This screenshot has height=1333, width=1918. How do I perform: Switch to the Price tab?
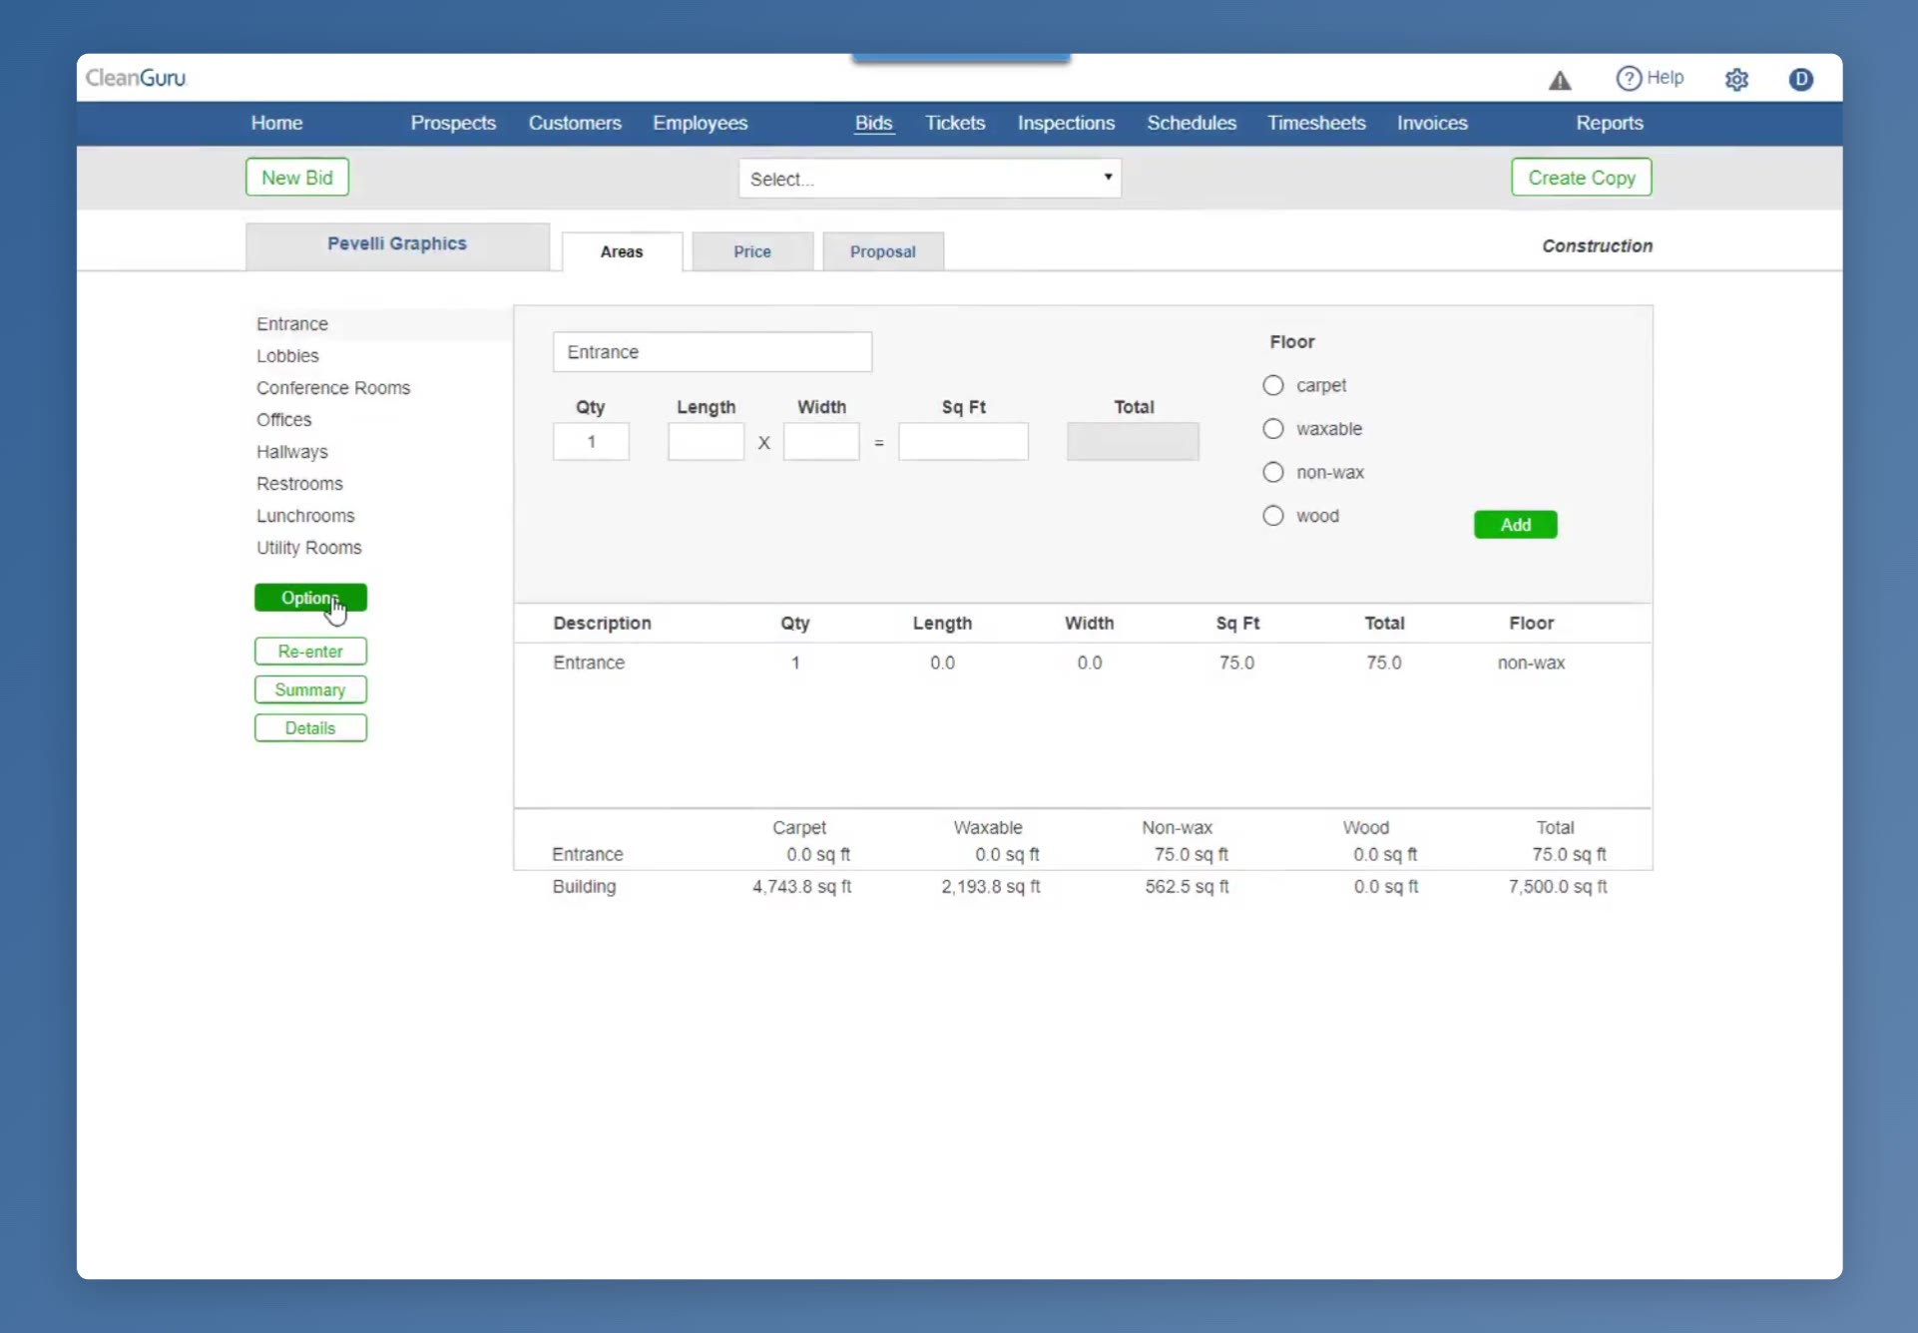(752, 251)
